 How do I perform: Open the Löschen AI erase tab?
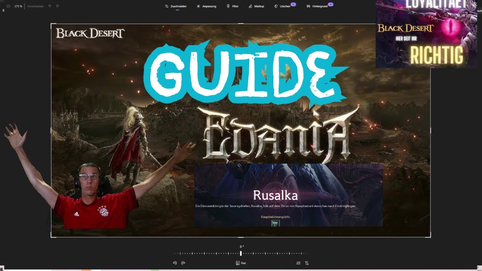284,6
